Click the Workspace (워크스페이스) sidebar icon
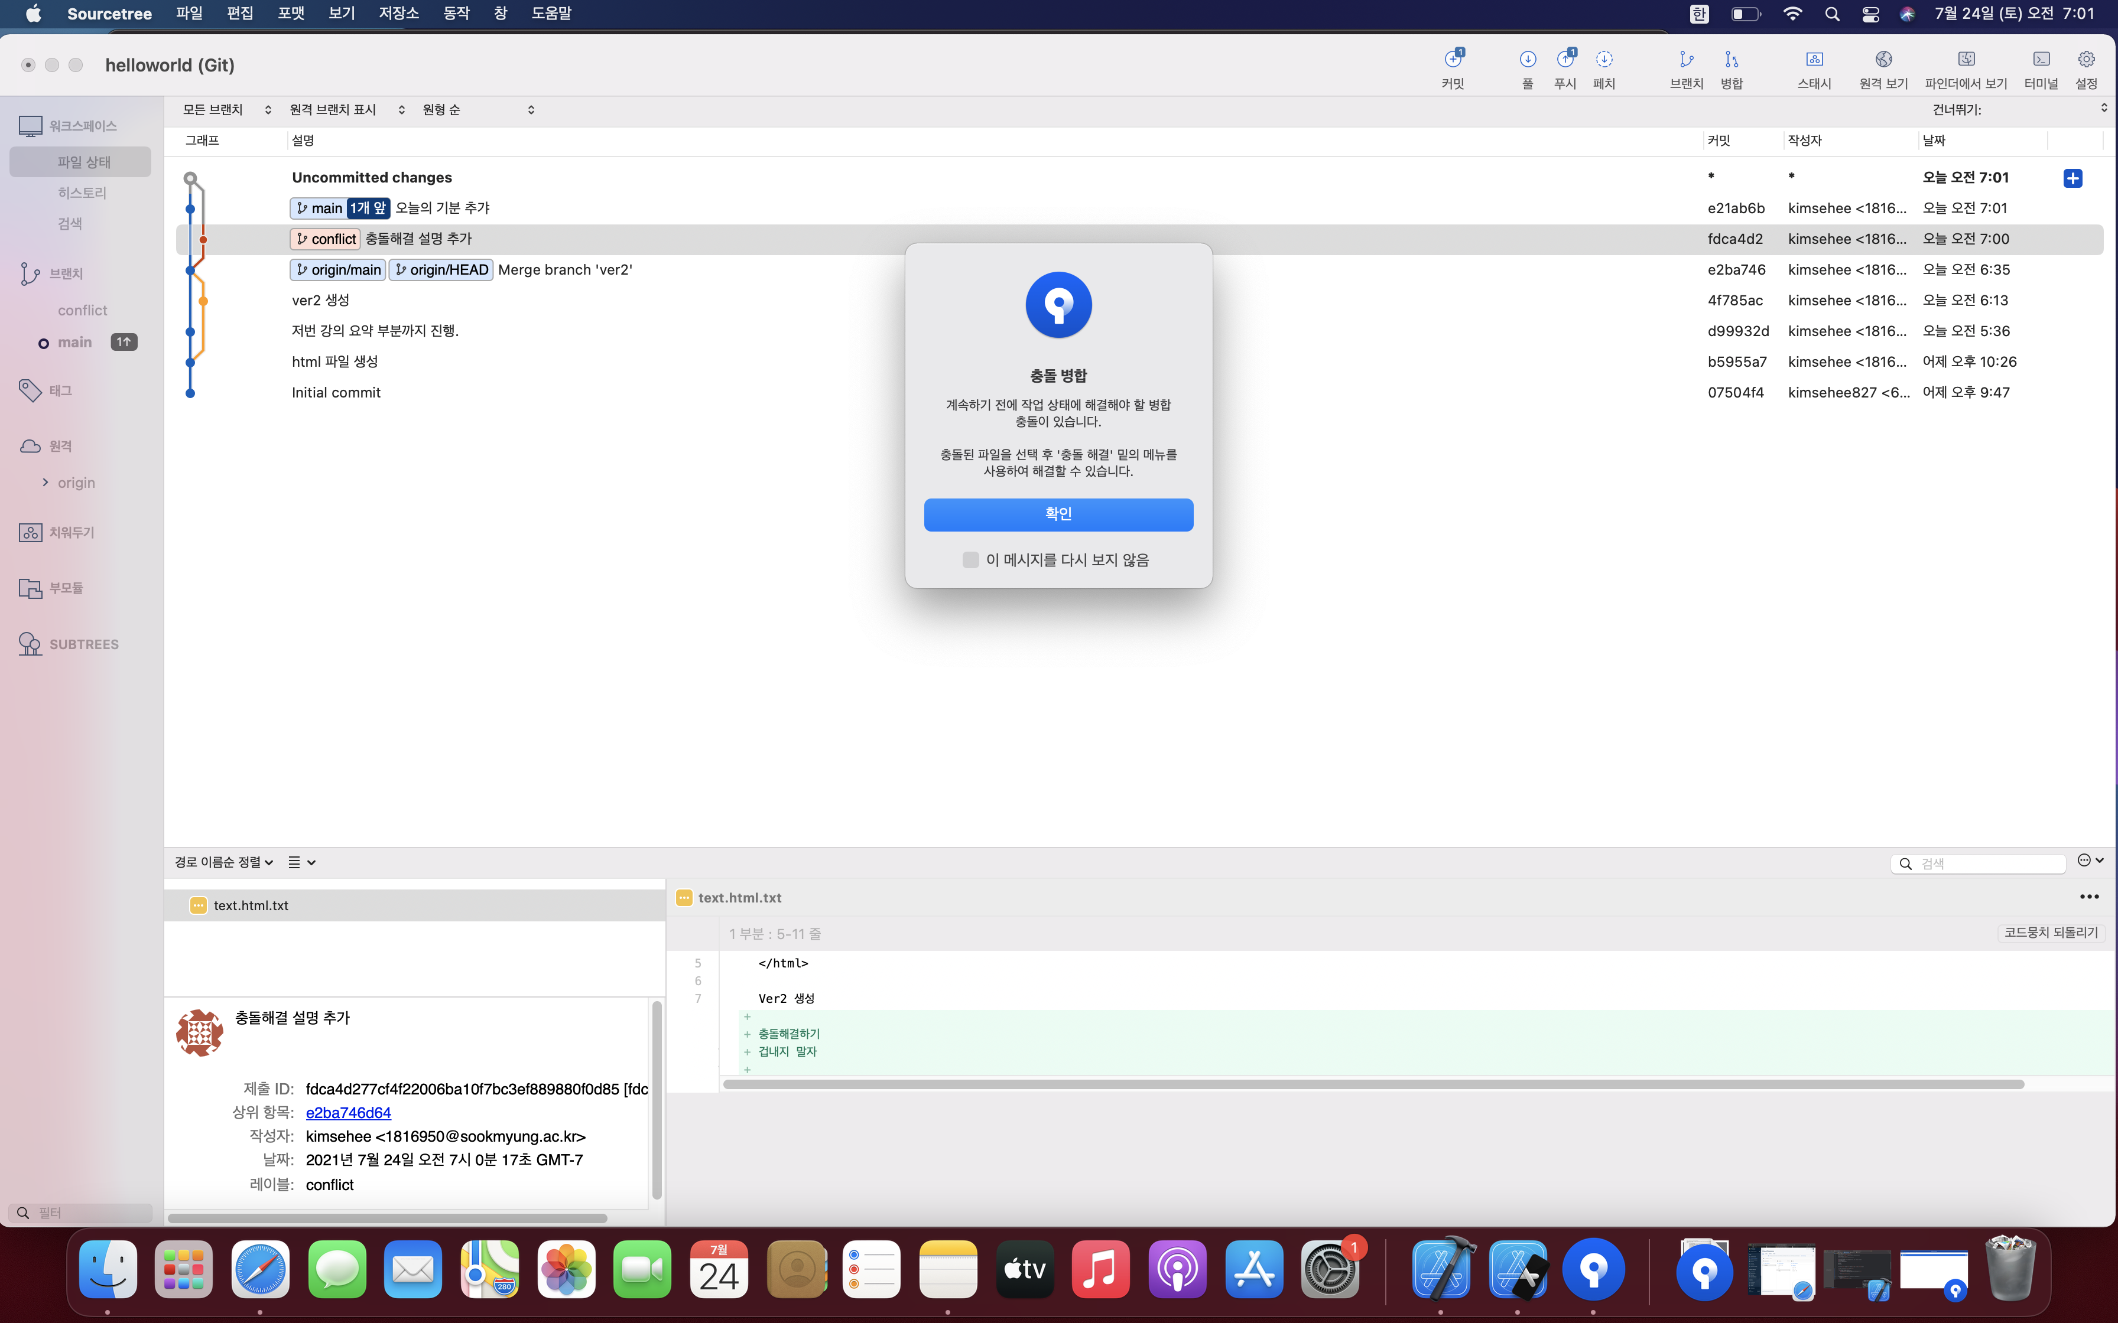 click(31, 126)
